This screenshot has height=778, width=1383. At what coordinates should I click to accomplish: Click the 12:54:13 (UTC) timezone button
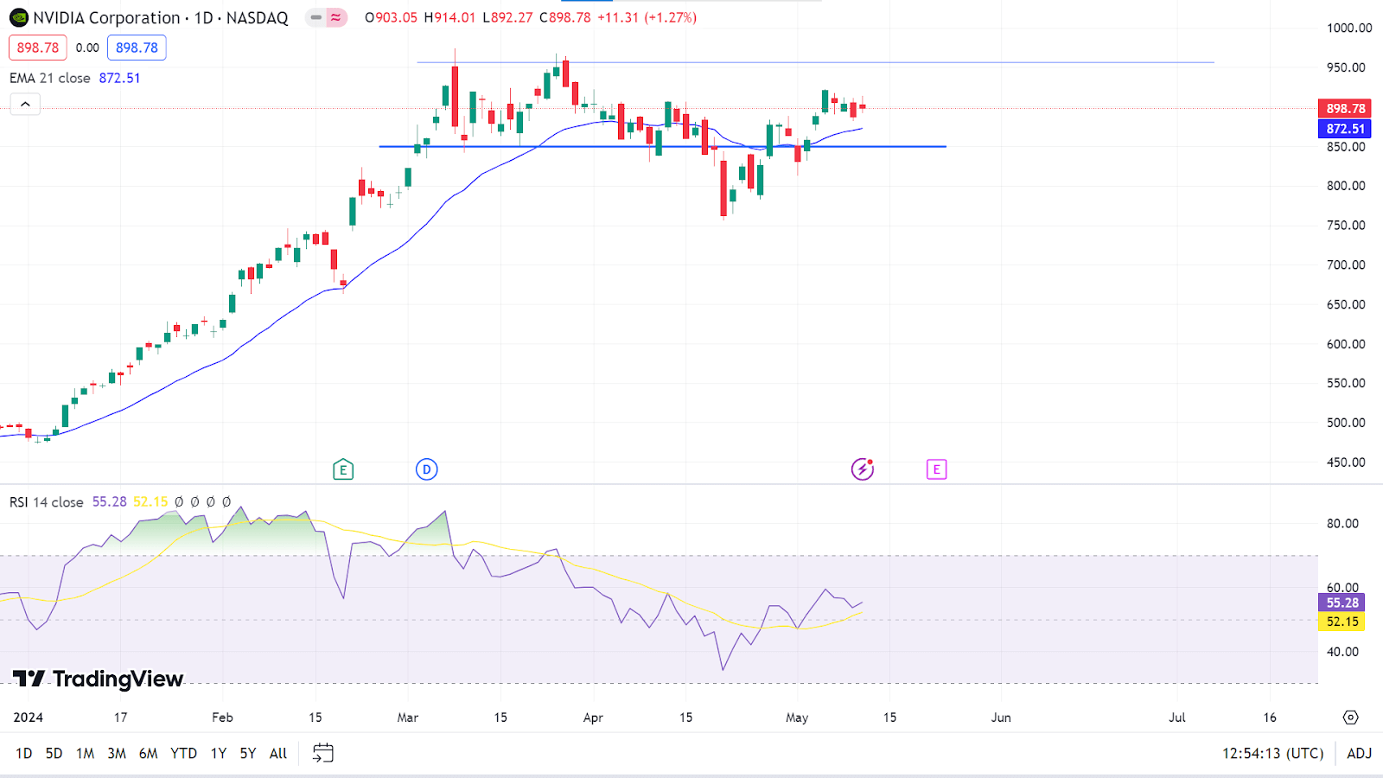[1272, 753]
